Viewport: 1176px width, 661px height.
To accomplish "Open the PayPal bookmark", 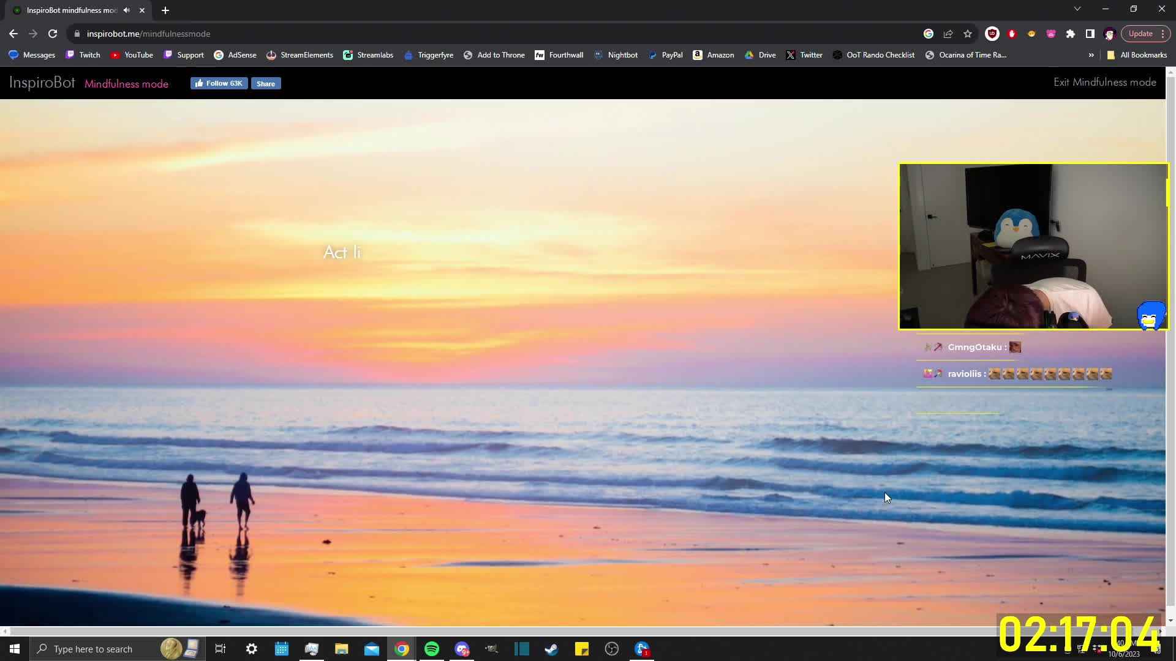I will click(x=665, y=55).
